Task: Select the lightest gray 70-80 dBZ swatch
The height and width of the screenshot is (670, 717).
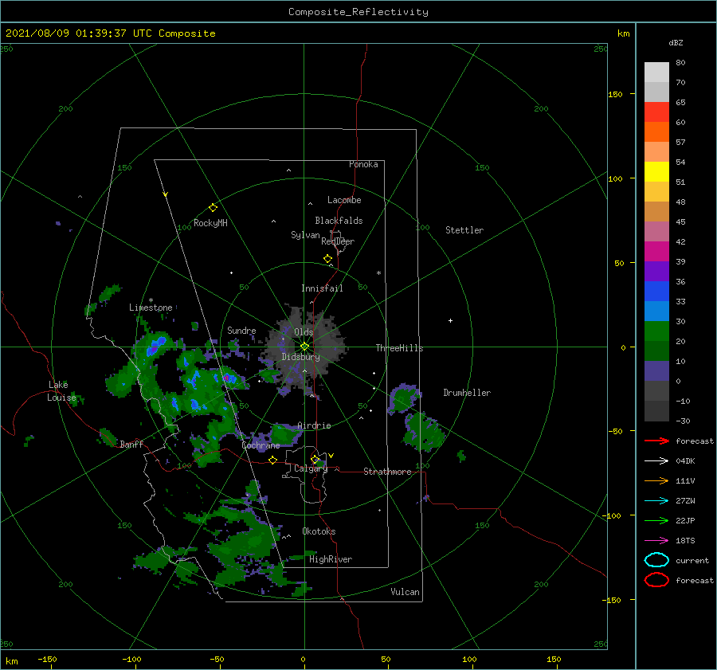Action: 656,72
